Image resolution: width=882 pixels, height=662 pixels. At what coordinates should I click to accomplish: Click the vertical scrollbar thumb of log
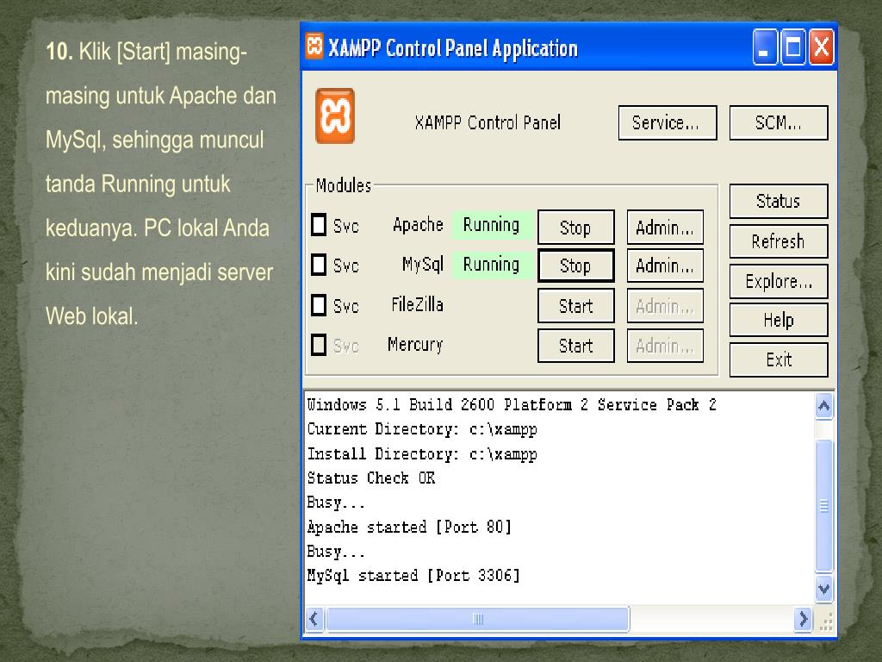click(x=824, y=506)
